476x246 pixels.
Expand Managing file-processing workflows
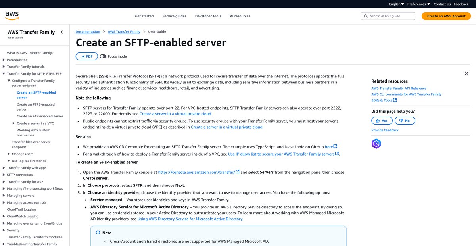pos(4,189)
